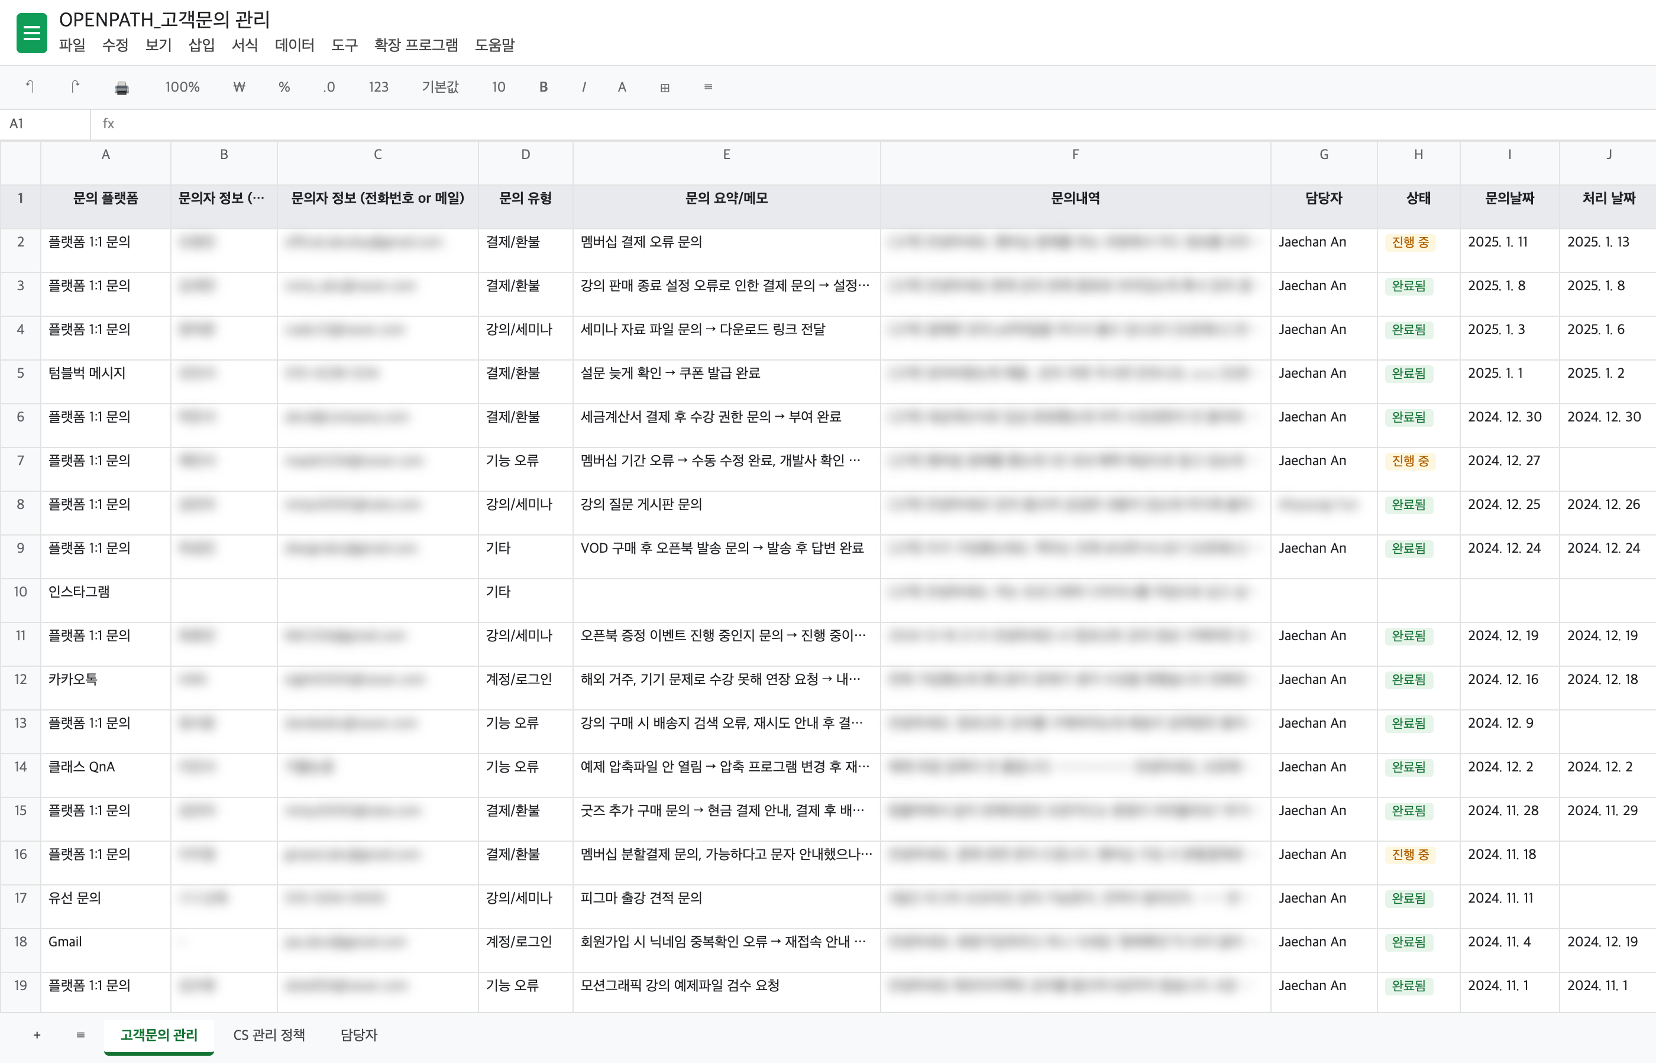Image resolution: width=1656 pixels, height=1064 pixels.
Task: Open the zoom 100% dropdown
Action: coord(183,87)
